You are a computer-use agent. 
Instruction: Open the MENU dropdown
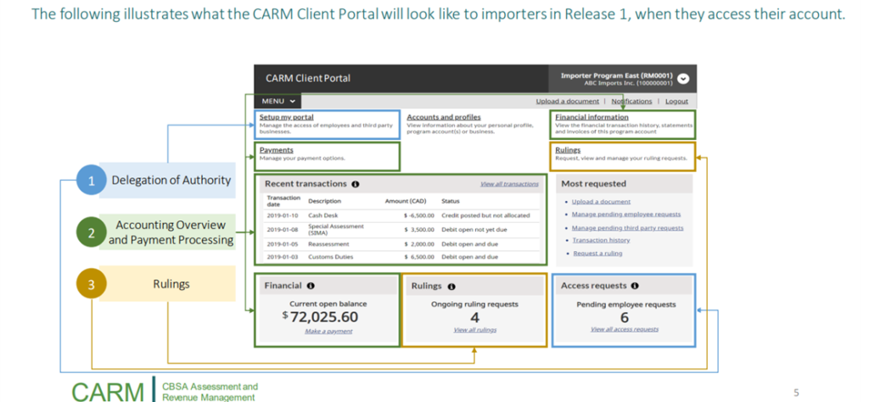279,101
